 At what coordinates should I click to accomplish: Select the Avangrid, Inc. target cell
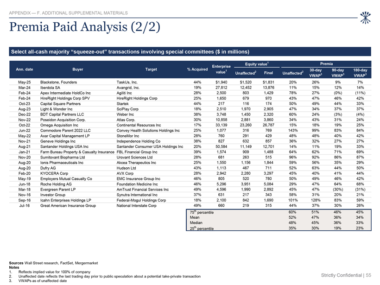point(128,88)
